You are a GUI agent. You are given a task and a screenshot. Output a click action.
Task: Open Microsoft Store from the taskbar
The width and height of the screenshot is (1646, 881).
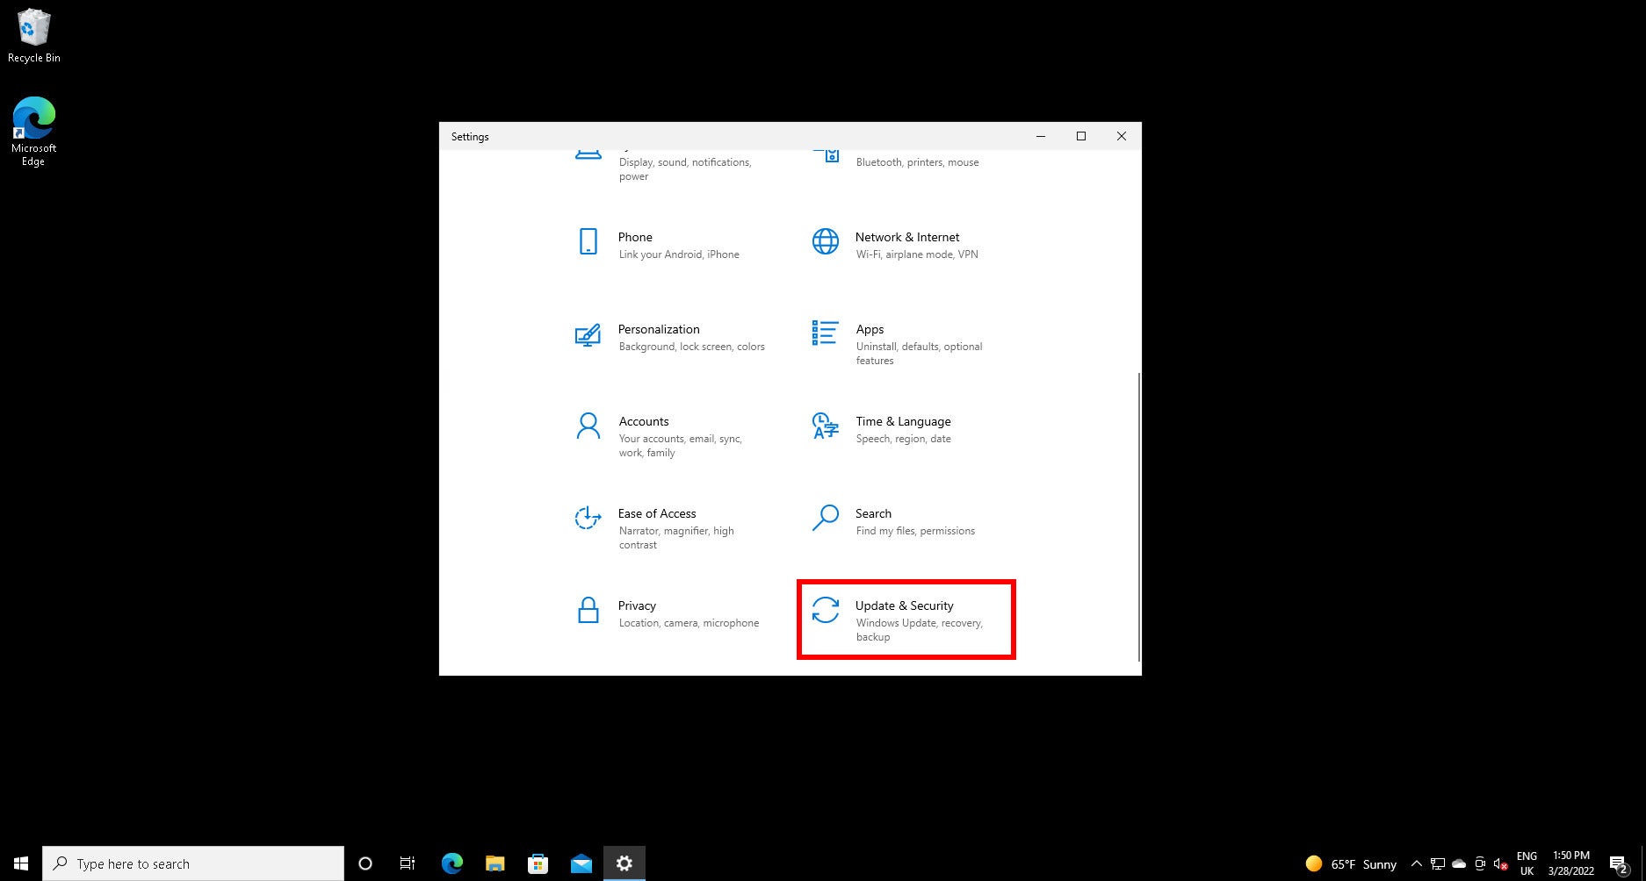pos(538,863)
